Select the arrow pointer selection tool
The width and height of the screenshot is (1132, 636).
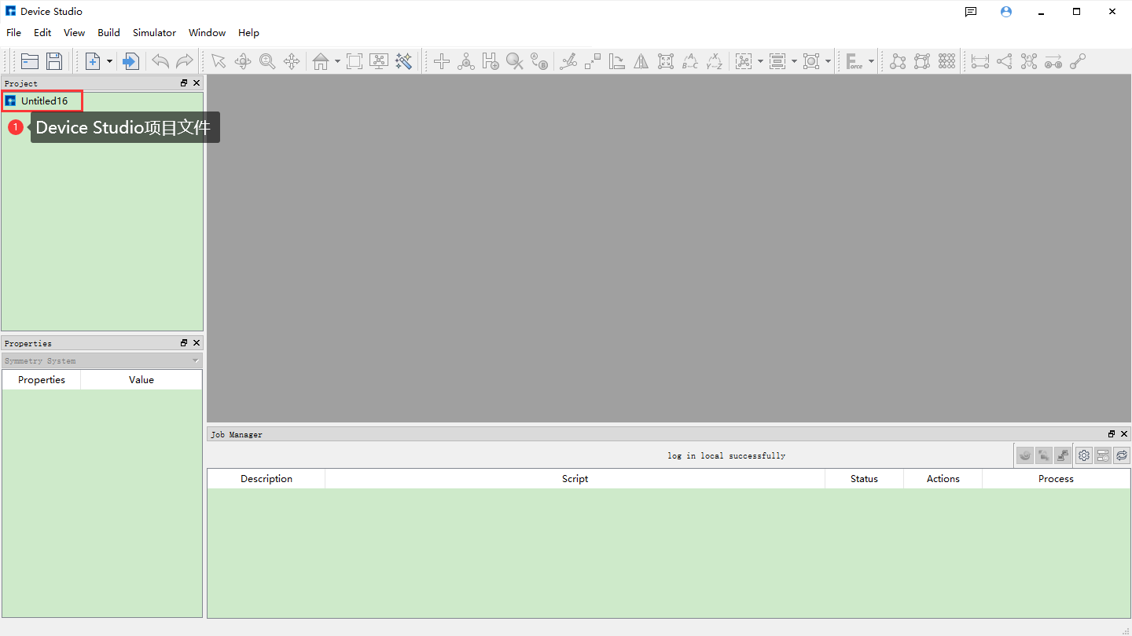(219, 61)
